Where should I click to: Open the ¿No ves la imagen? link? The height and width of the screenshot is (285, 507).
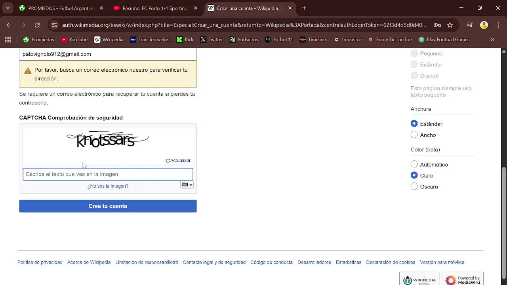point(108,186)
